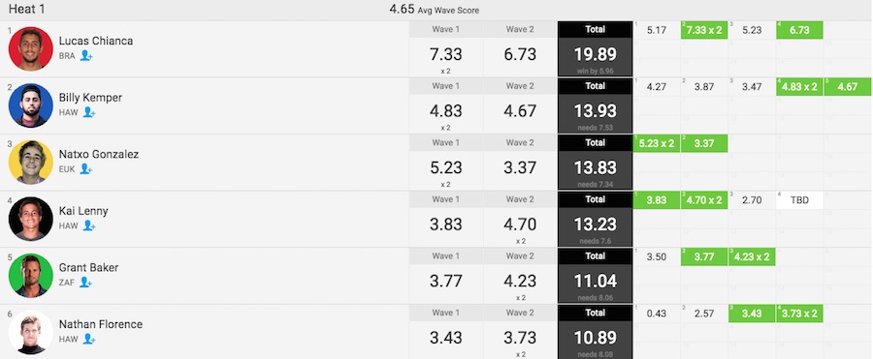Follow Natxo Gonzalez using add-user icon
The height and width of the screenshot is (359, 873).
[x=85, y=169]
